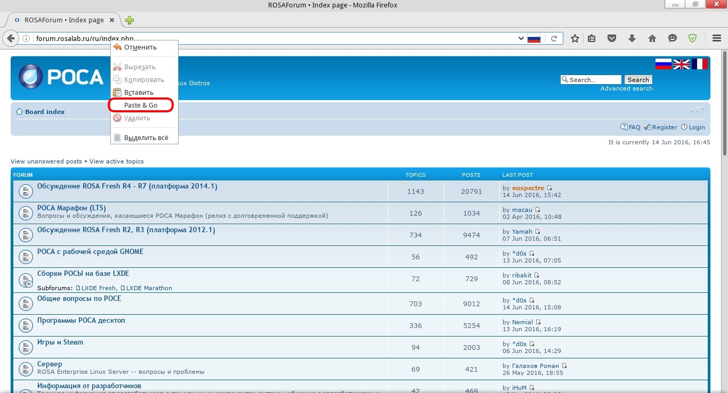The width and height of the screenshot is (728, 393).
Task: Open the LXDE Marathon subforum
Action: (x=149, y=288)
